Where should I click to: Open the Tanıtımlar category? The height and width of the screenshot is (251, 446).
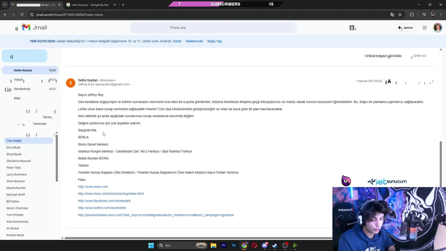tap(39, 124)
